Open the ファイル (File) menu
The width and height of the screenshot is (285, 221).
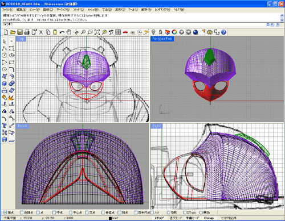pos(7,10)
